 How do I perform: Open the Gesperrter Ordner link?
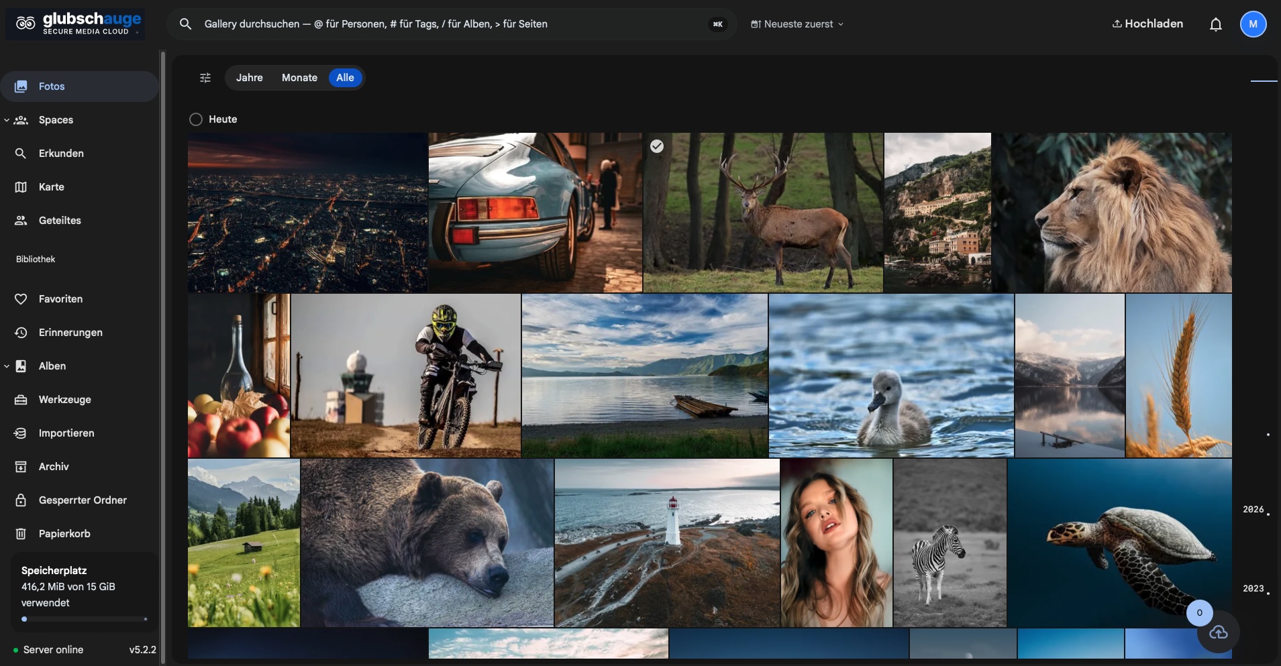coord(79,500)
